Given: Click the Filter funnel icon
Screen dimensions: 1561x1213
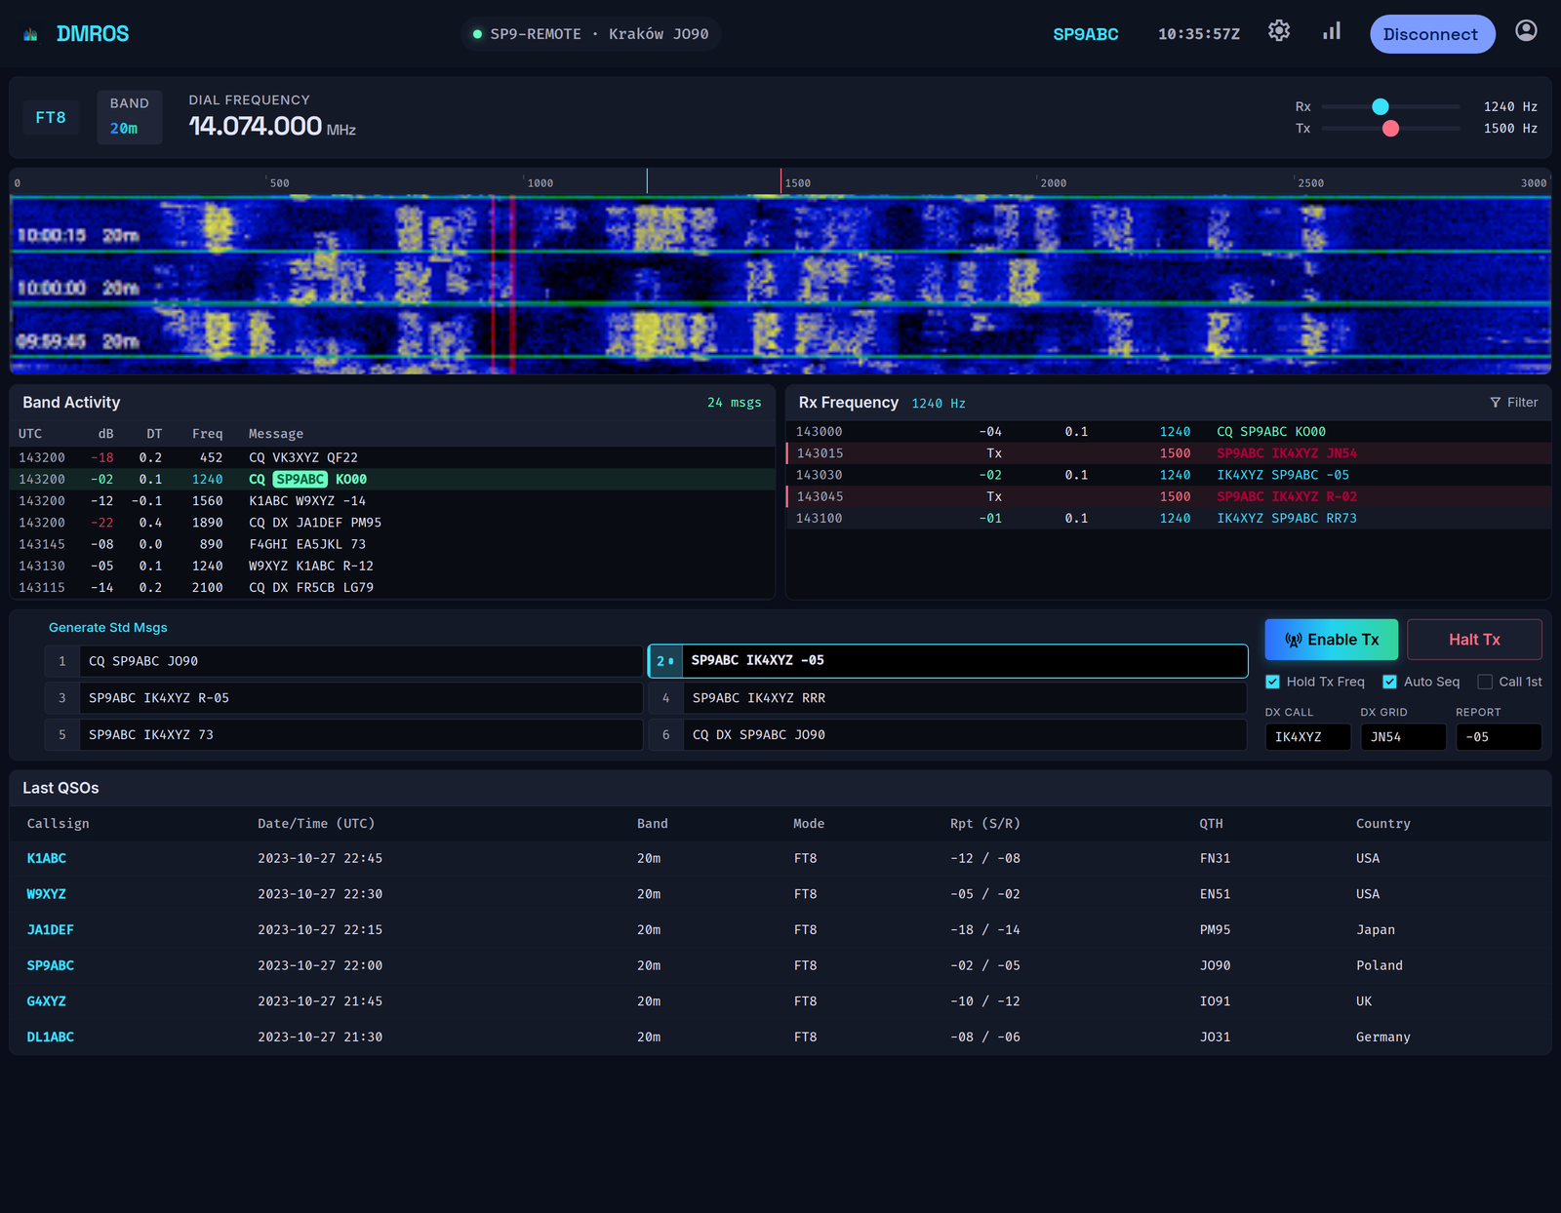Looking at the screenshot, I should pyautogui.click(x=1495, y=403).
